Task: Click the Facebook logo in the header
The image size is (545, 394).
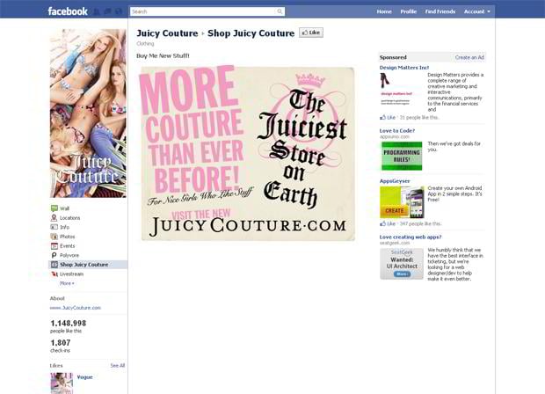Action: 68,11
